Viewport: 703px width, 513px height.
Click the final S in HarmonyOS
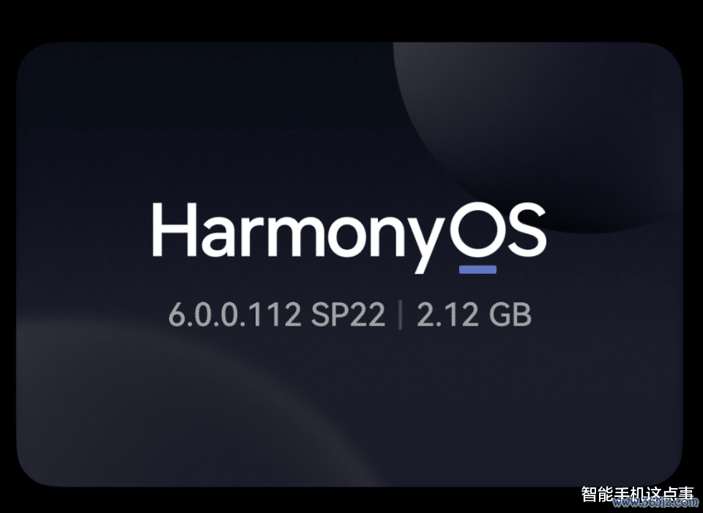click(x=528, y=229)
